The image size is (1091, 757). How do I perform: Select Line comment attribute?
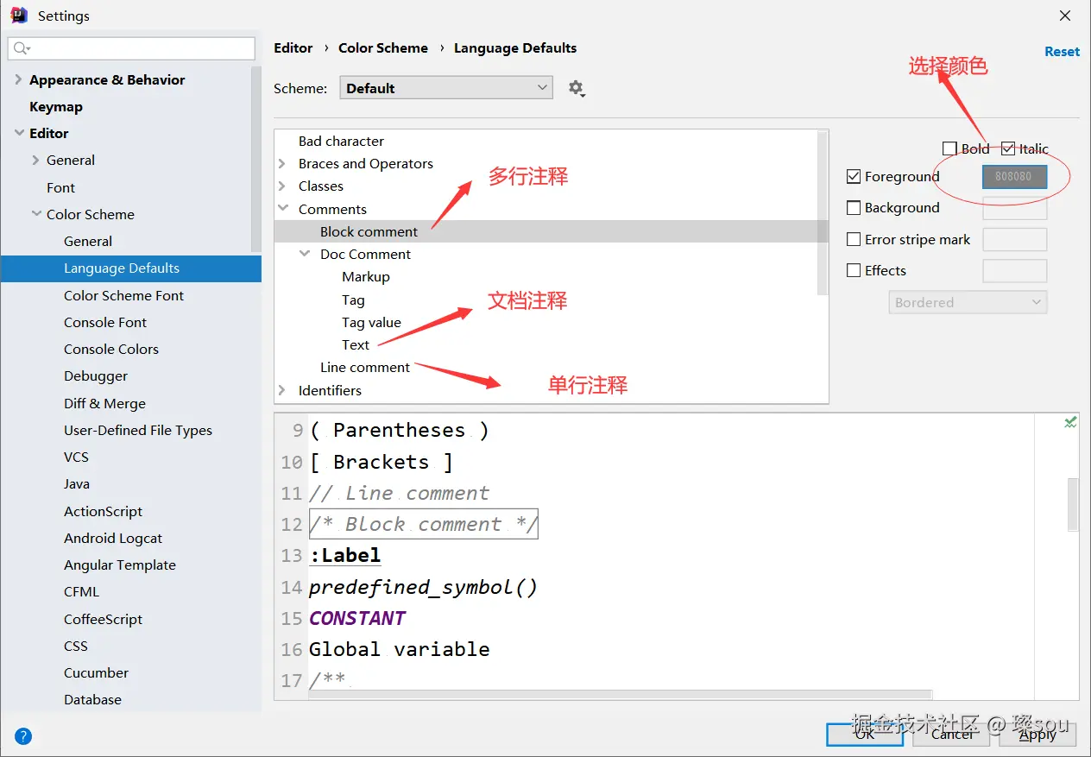pyautogui.click(x=365, y=367)
